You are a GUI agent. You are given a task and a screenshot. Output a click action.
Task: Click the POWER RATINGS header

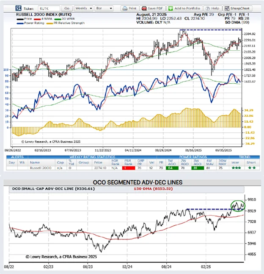pos(193,157)
